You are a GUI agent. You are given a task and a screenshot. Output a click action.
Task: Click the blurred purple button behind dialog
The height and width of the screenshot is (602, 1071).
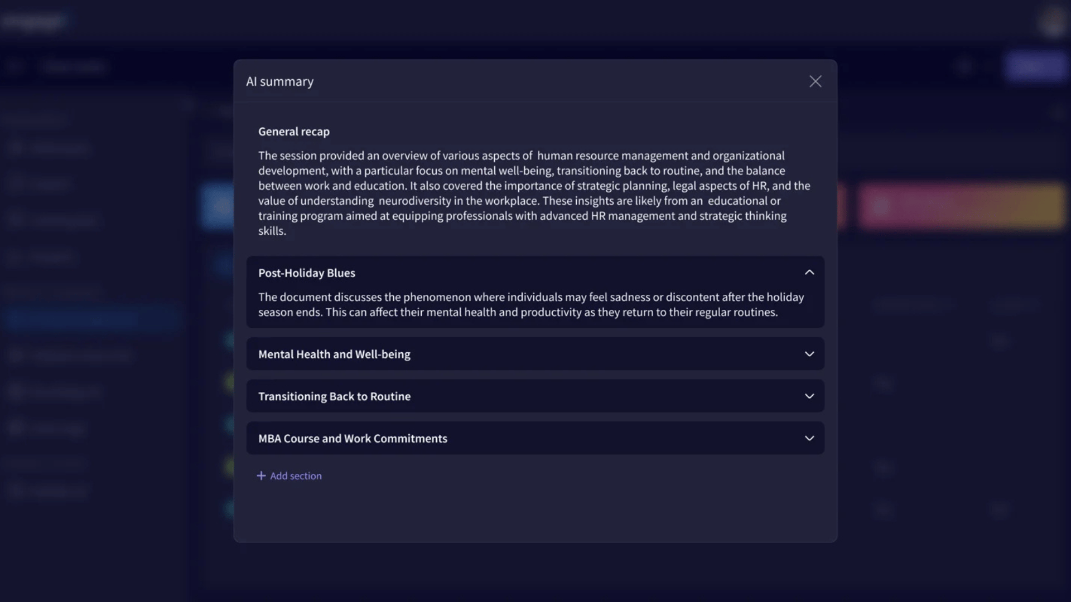tap(1035, 67)
